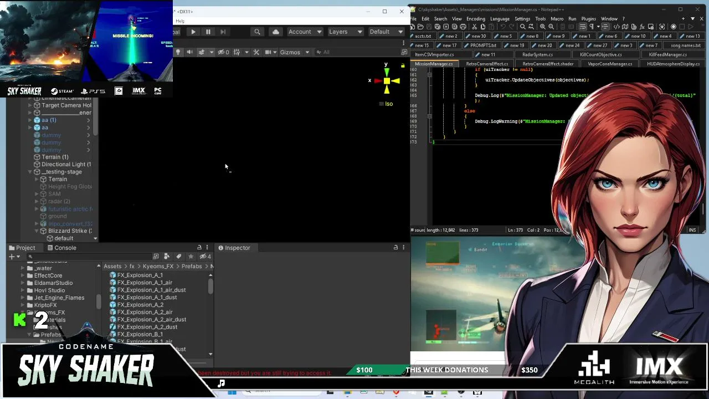Collapse the 'Blizzard Strike' hierarchy object
The image size is (709, 399).
coord(37,231)
